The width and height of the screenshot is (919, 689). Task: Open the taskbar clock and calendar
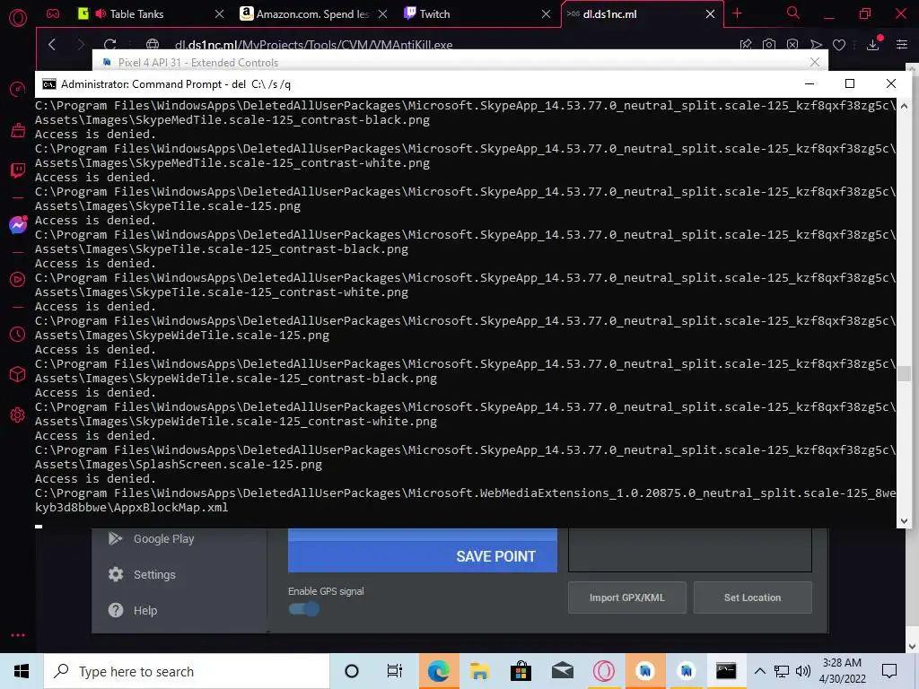point(842,671)
